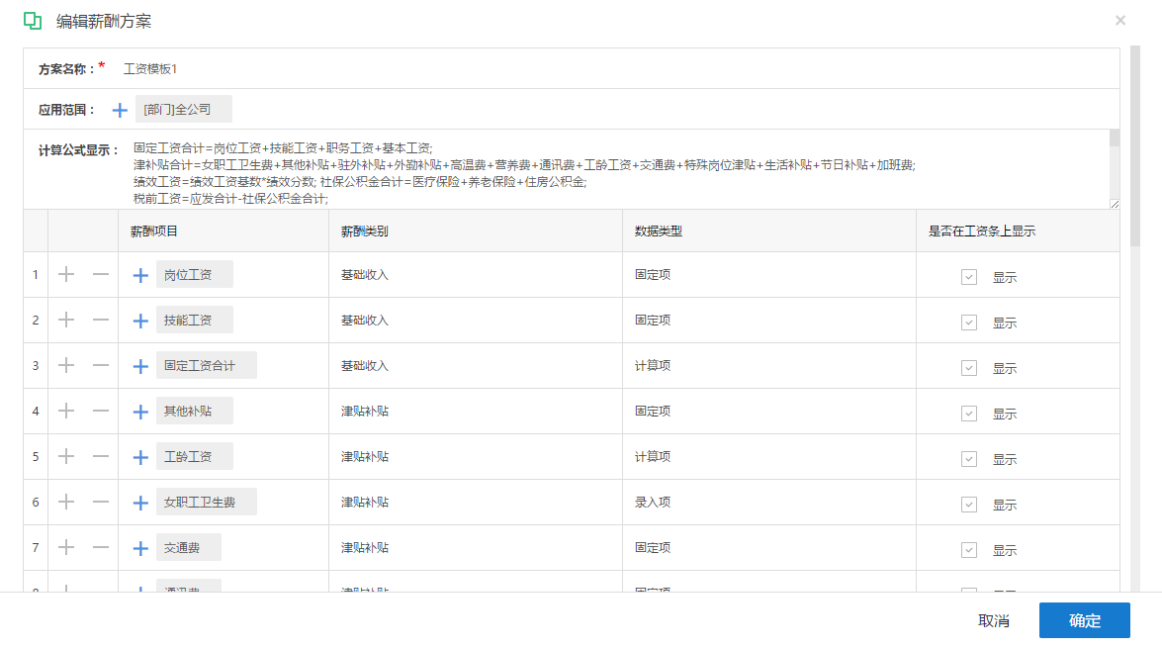Screen dimensions: 1162x648
Task: Remove row 4 其他补贴 with the minus icon
Action: click(101, 411)
